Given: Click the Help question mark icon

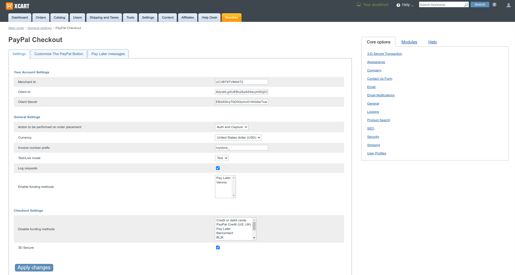Looking at the screenshot, I should 398,5.
